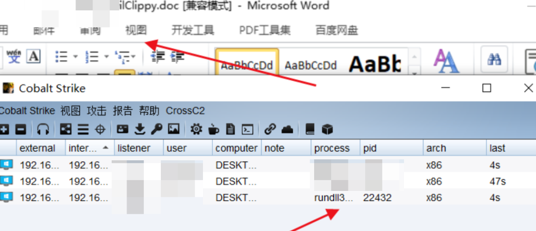The height and width of the screenshot is (231, 536).
Task: Show Target Table using crosshair icon
Action: coord(100,130)
